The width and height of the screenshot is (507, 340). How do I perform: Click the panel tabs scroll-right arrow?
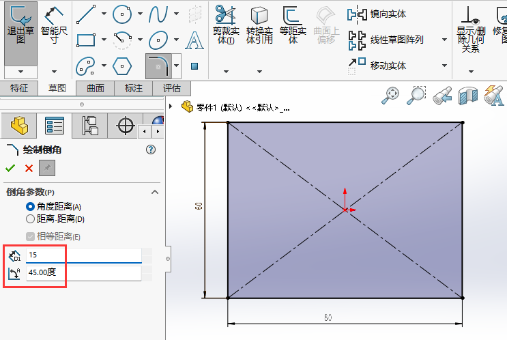(x=158, y=131)
